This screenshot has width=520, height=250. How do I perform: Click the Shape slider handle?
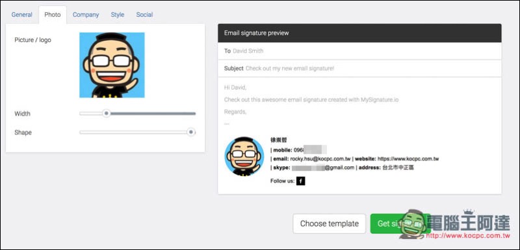coord(191,132)
